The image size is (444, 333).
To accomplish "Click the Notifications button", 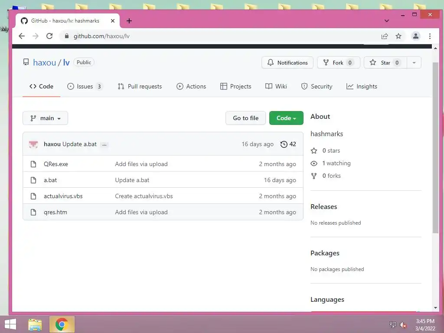I will click(287, 62).
